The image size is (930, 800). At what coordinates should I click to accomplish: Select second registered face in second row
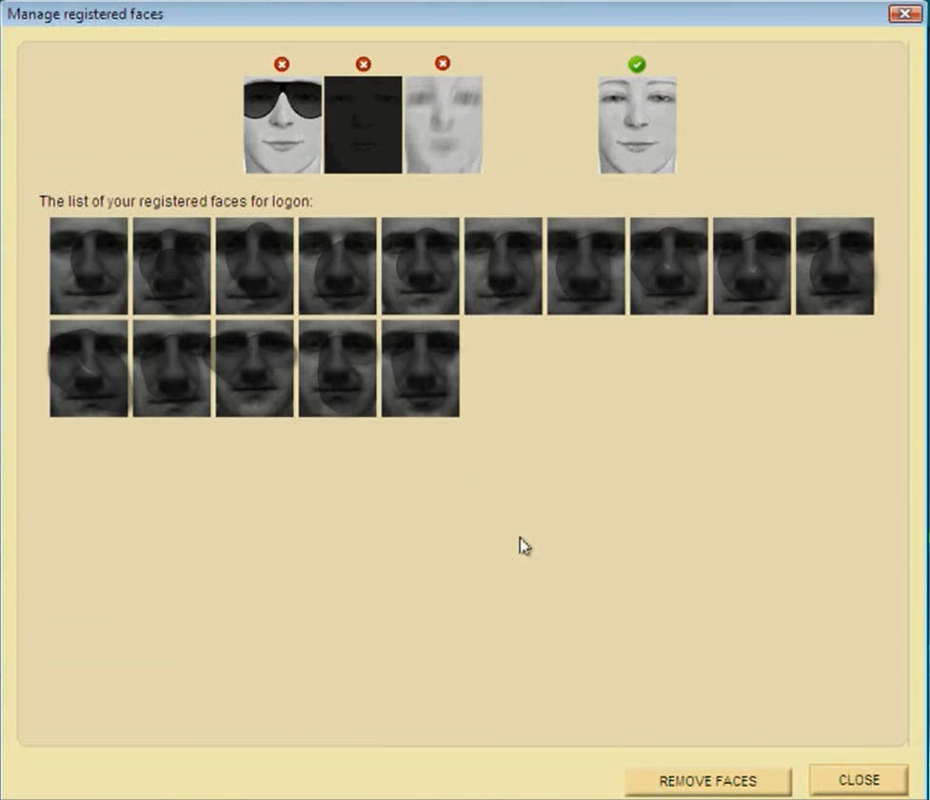[x=171, y=368]
